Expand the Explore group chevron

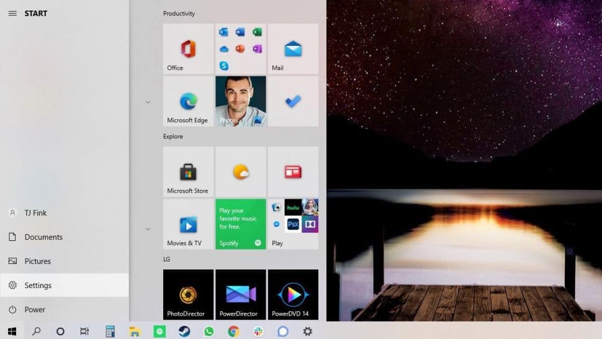[148, 229]
